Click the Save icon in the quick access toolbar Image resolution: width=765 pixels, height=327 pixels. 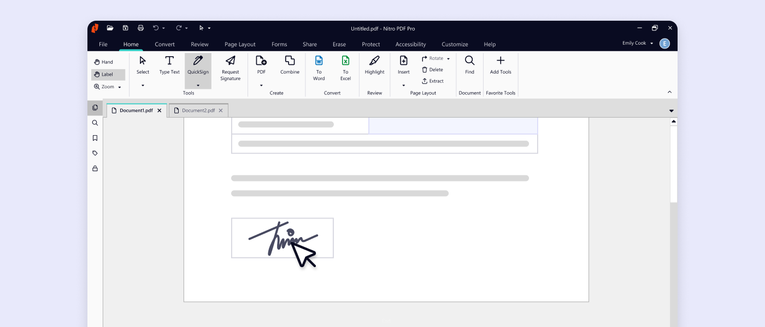click(125, 28)
